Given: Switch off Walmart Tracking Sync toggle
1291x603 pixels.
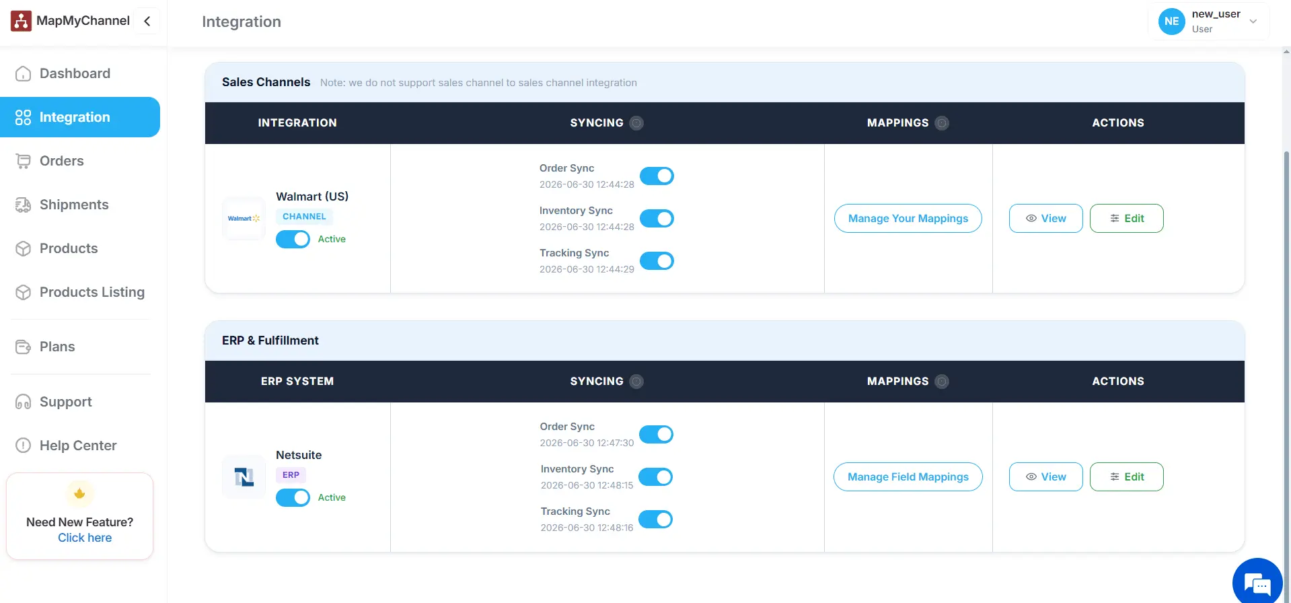Looking at the screenshot, I should (x=657, y=260).
